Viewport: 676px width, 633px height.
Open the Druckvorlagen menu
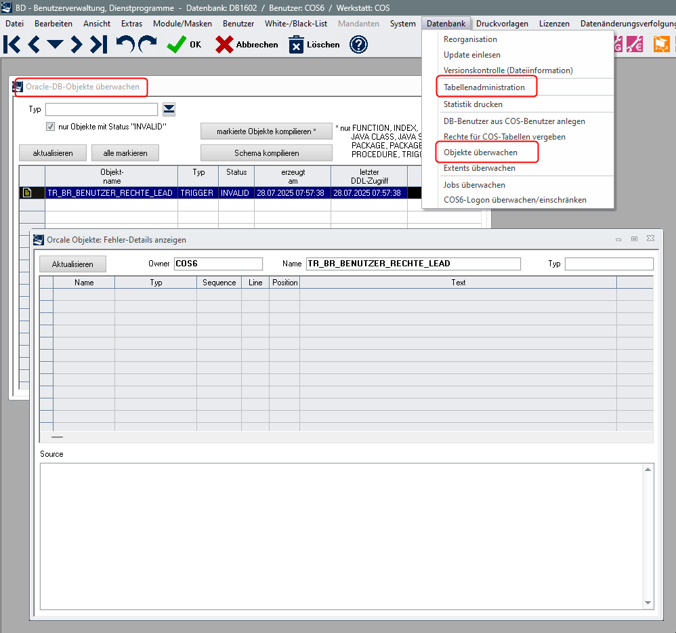[x=502, y=24]
